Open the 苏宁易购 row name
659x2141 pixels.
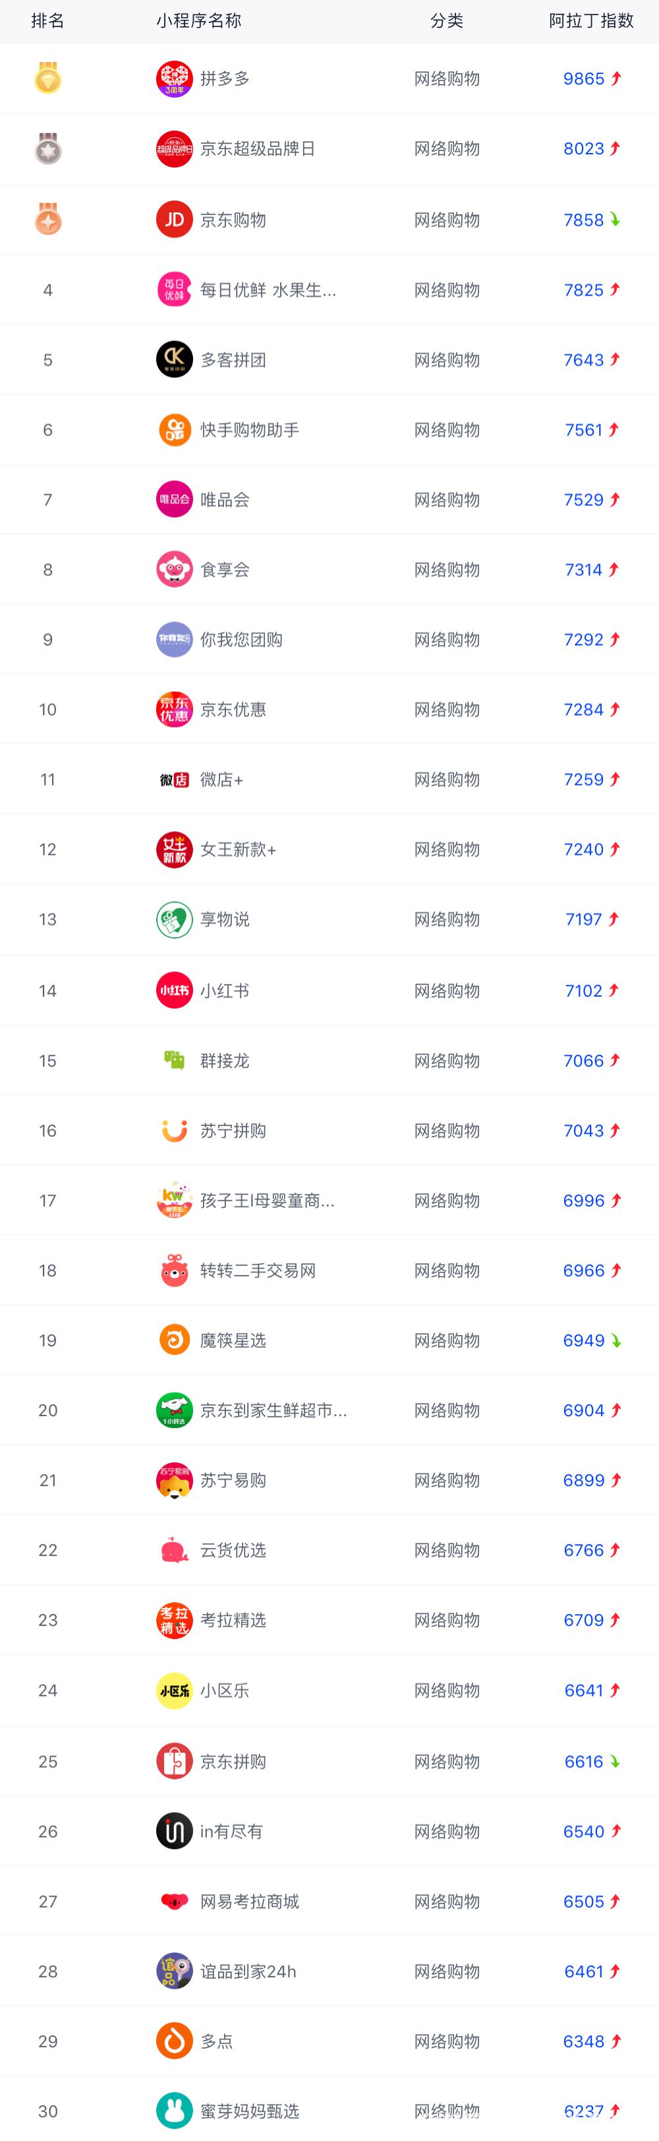coord(233,1480)
